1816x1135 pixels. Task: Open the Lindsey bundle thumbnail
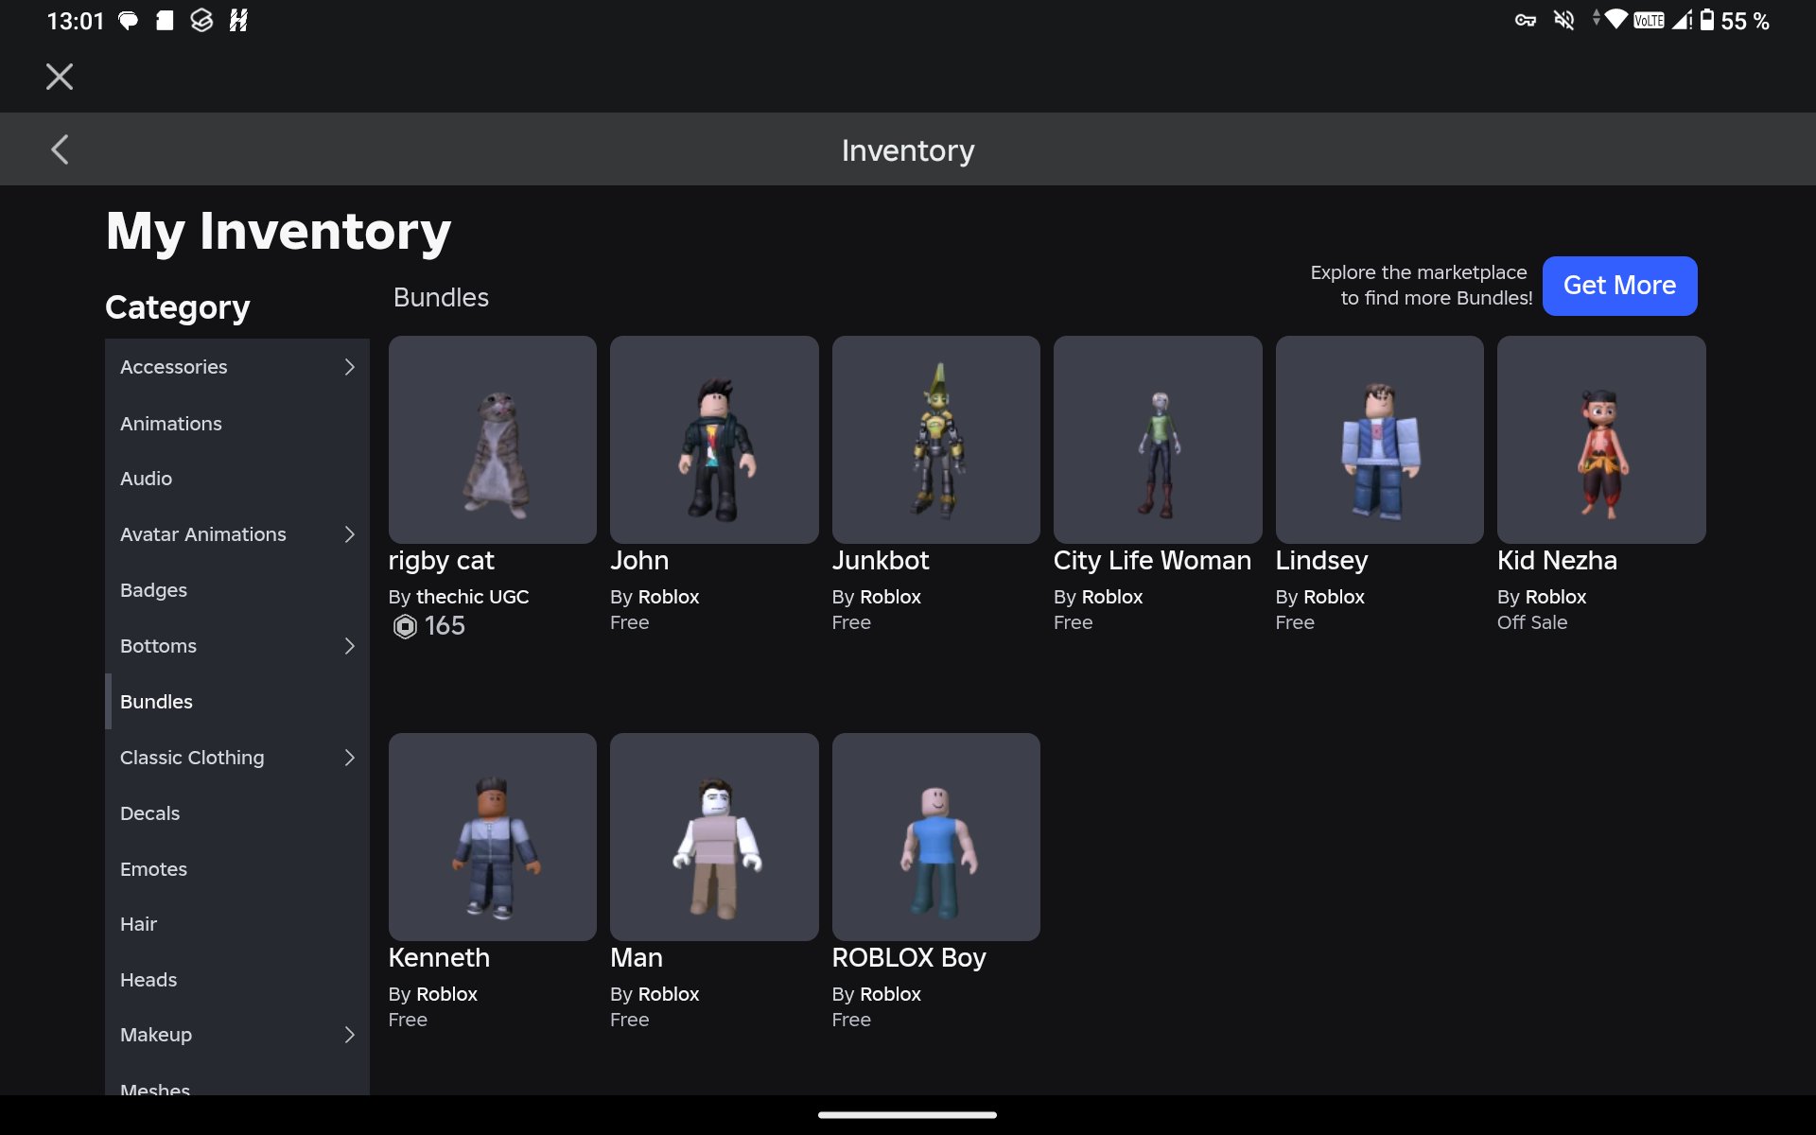(1379, 440)
